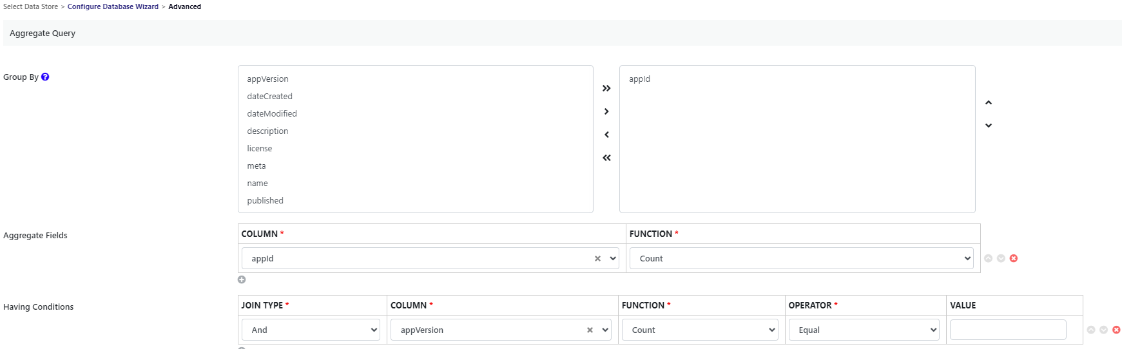This screenshot has width=1122, height=349.
Task: Add a new aggregate field row
Action: [x=242, y=279]
